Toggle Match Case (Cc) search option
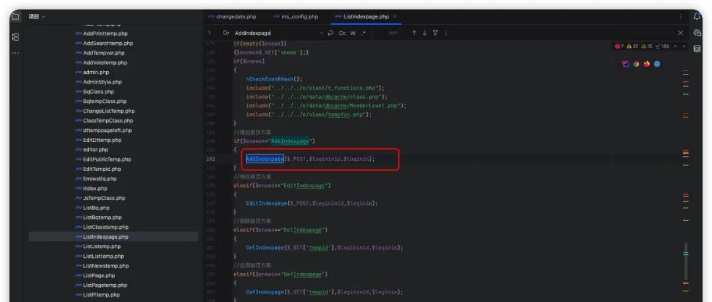 coord(342,33)
